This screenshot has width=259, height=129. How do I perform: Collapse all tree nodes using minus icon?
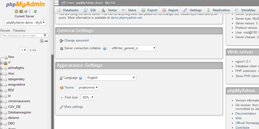pos(42,41)
